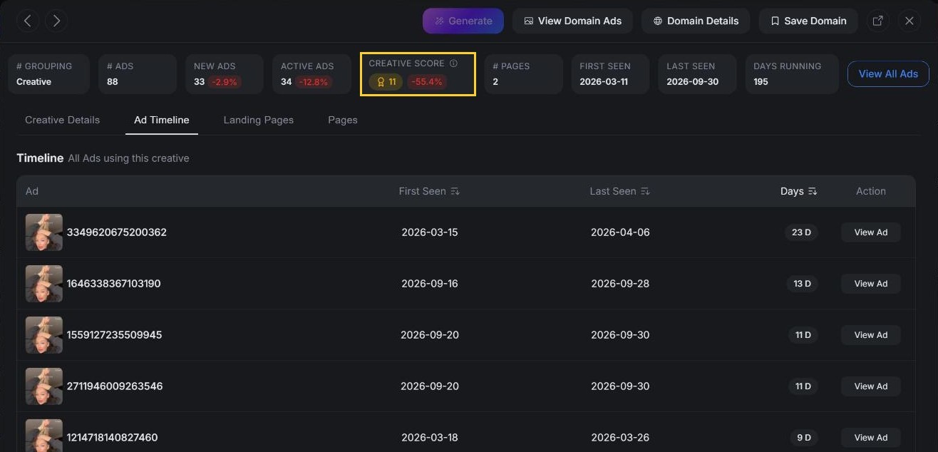Click Last Seen date 2026-09-28
This screenshot has height=452, width=938.
620,284
